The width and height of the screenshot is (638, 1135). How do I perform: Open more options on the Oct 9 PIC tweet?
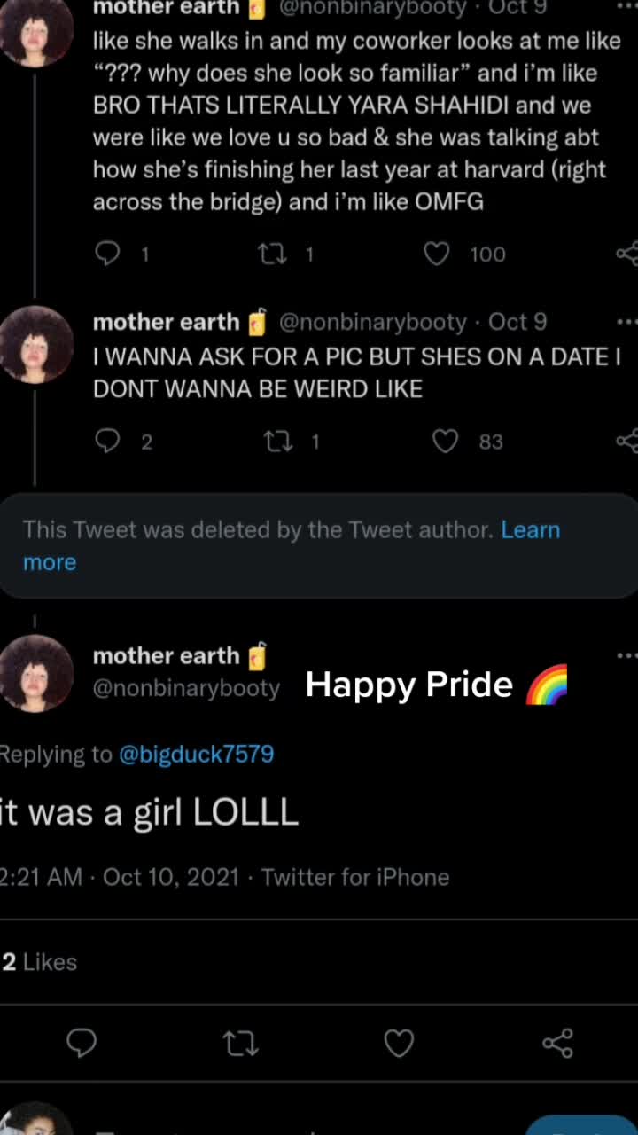pyautogui.click(x=626, y=322)
